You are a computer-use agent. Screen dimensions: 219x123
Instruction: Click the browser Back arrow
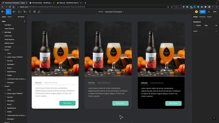(2, 7)
